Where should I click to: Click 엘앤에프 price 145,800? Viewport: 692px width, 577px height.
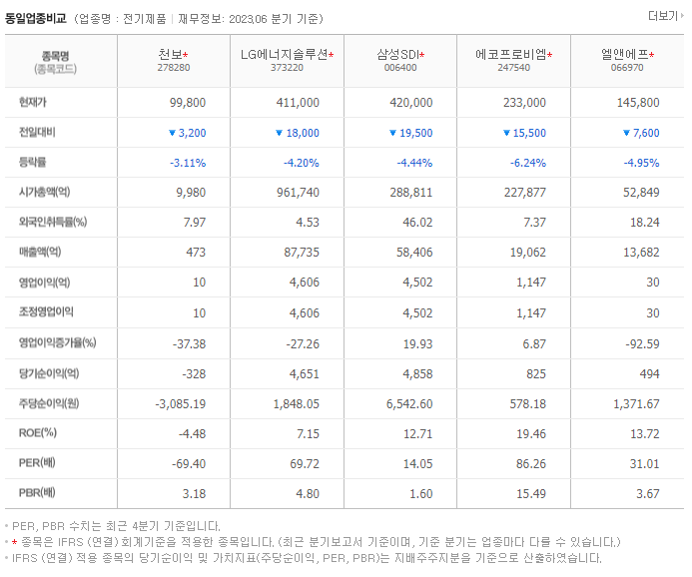(638, 103)
